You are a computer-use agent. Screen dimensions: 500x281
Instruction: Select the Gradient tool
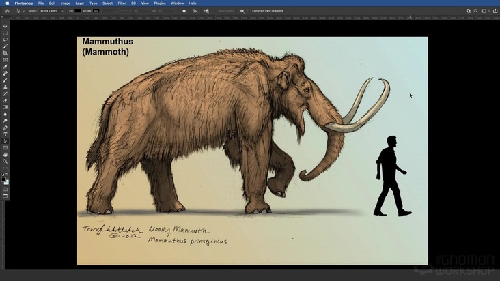(5, 107)
